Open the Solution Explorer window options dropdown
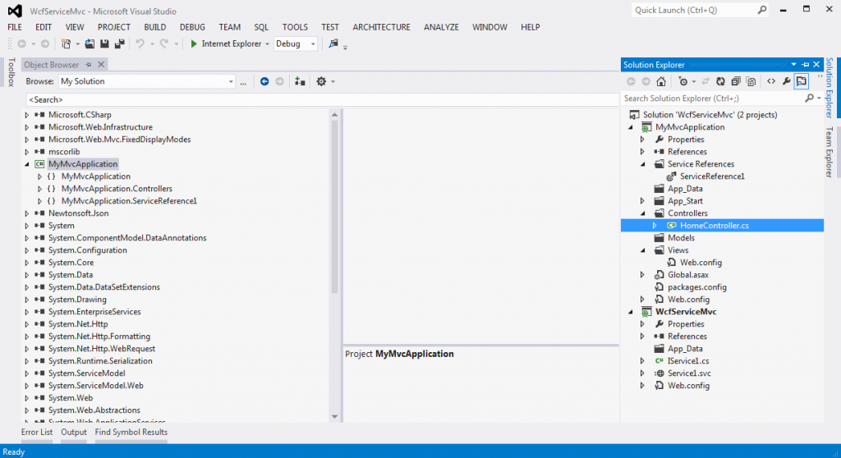 point(793,65)
